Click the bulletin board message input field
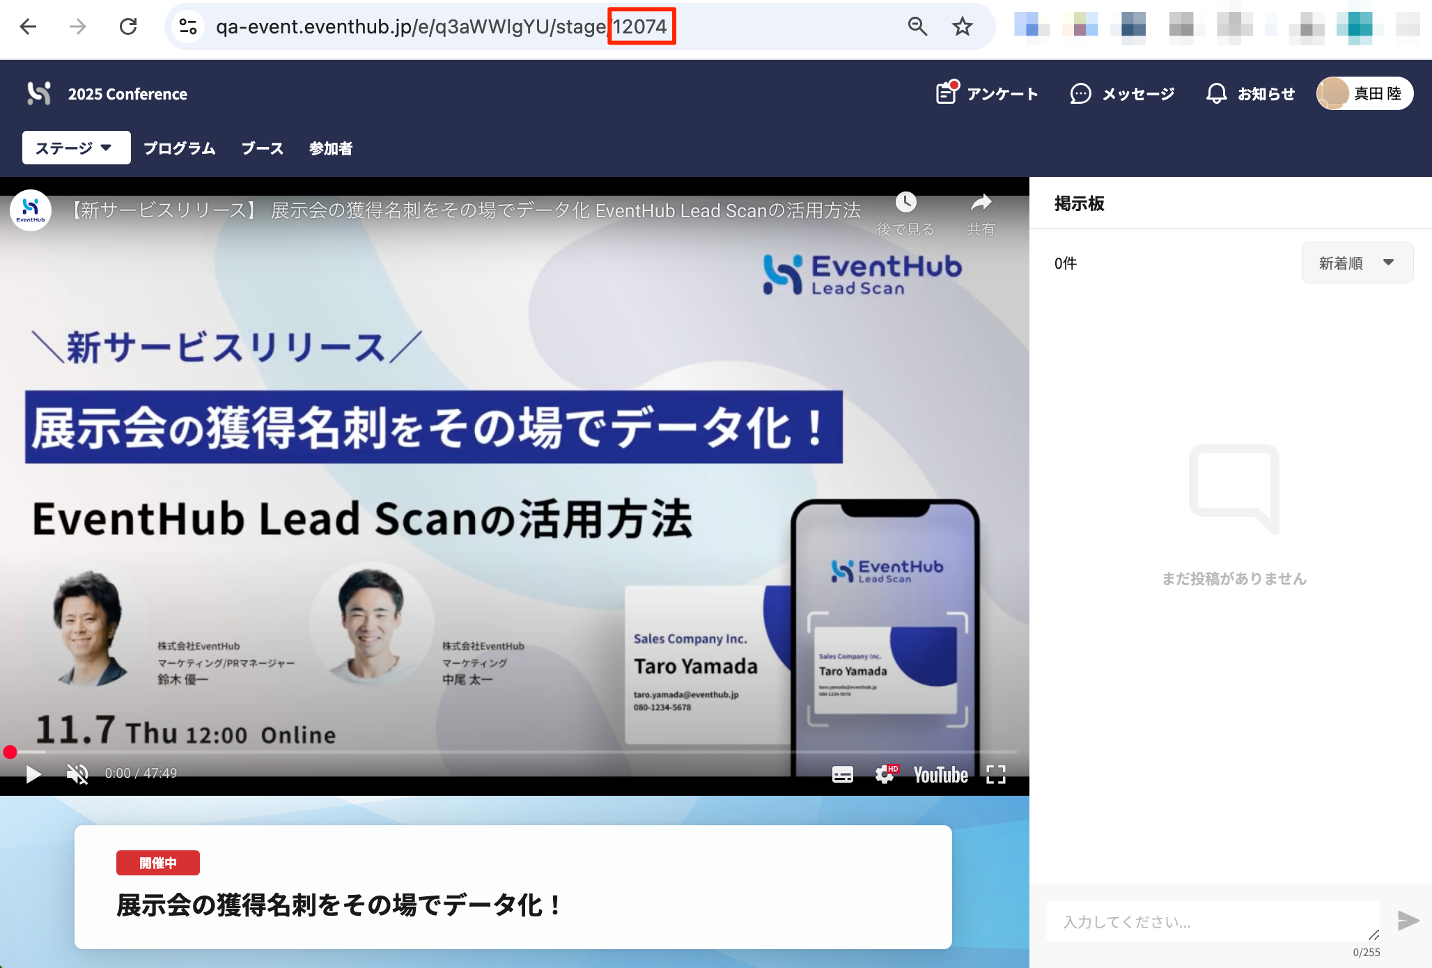 click(x=1213, y=921)
